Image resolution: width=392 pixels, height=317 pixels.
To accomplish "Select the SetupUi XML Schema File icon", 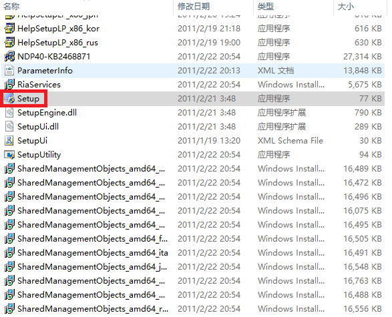I will pos(9,141).
